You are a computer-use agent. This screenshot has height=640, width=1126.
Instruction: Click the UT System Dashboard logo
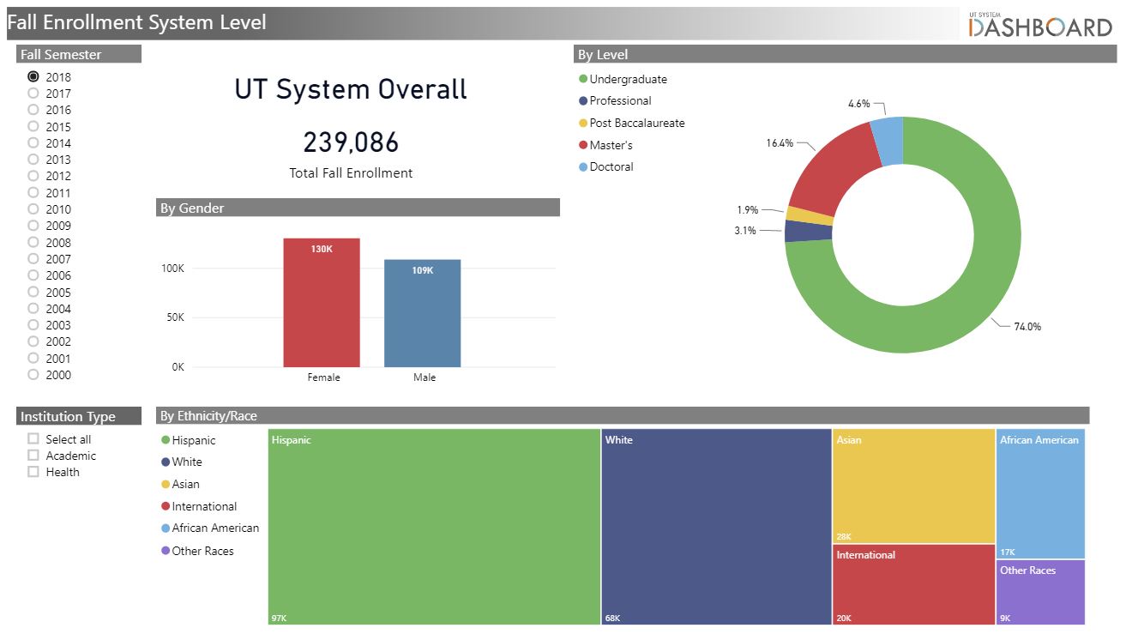1040,25
